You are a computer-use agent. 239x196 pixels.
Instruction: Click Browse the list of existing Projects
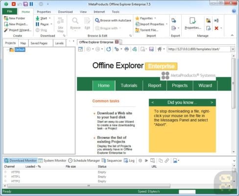[112, 140]
